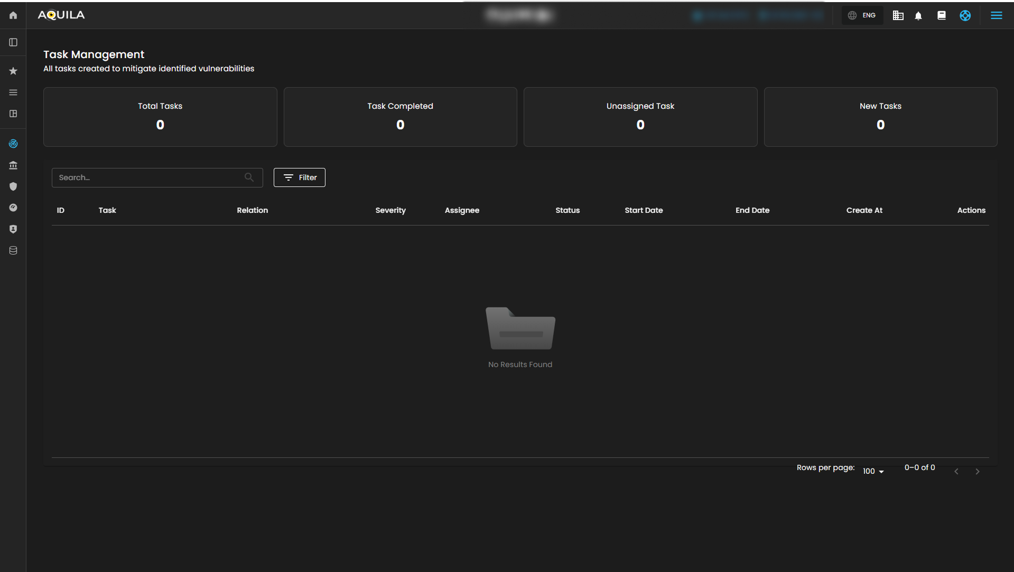Open notifications with the bell icon
The image size is (1014, 572).
[918, 16]
